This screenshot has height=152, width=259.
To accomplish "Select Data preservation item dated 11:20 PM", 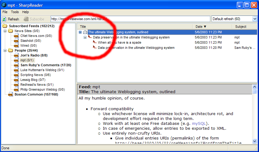I will pos(136,48).
